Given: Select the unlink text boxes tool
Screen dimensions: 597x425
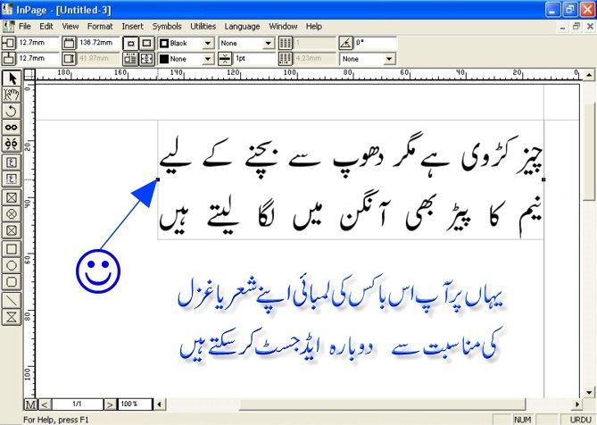Looking at the screenshot, I should pos(12,145).
